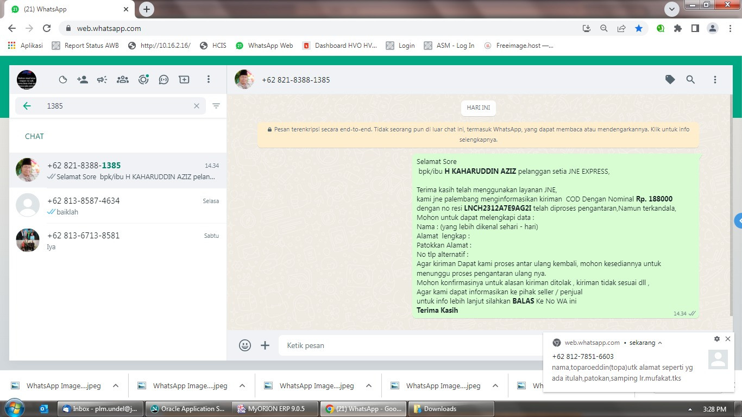Open the Extensions puzzle icon
This screenshot has height=417, width=742.
pyautogui.click(x=678, y=28)
